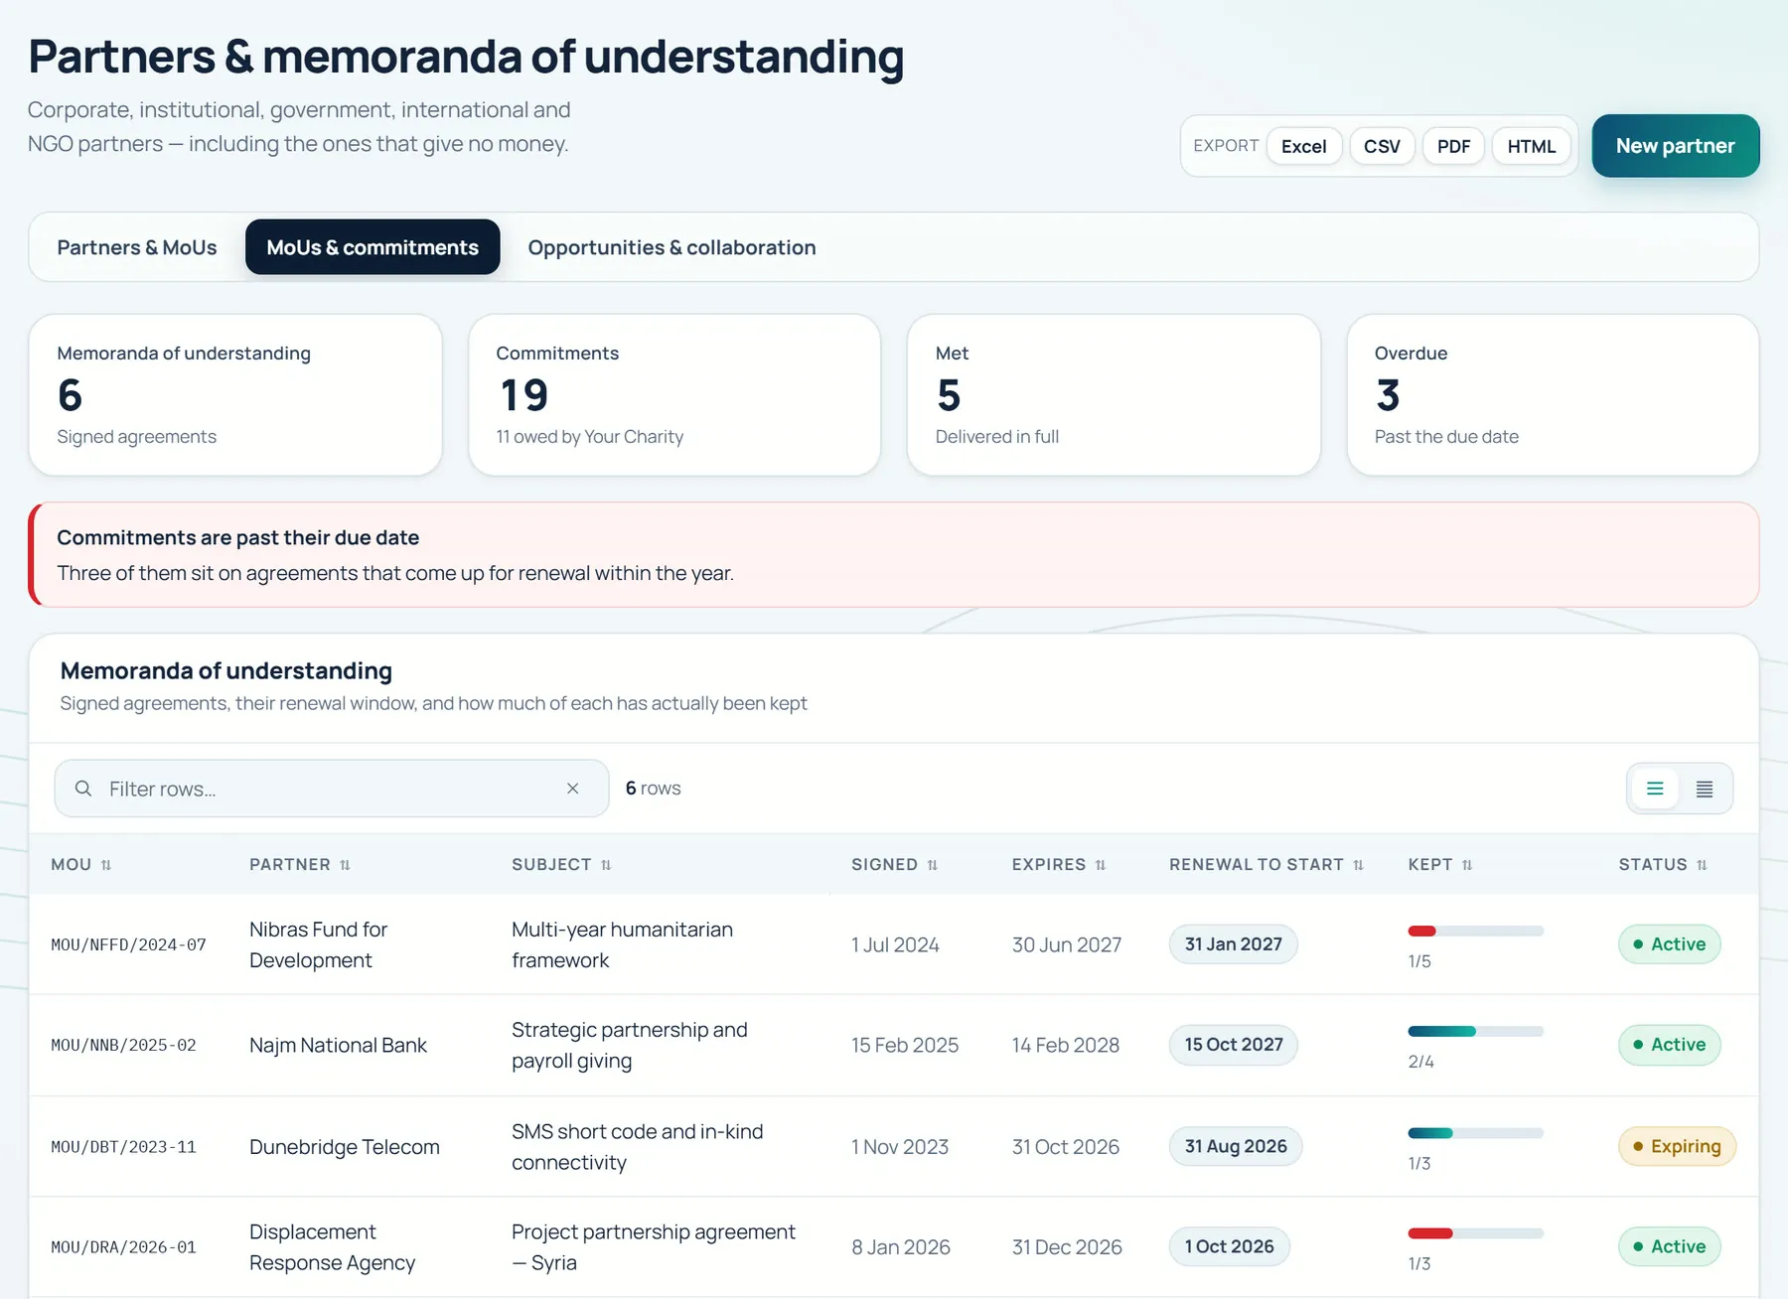The height and width of the screenshot is (1299, 1788).
Task: Sort table by Subject column
Action: coord(561,865)
